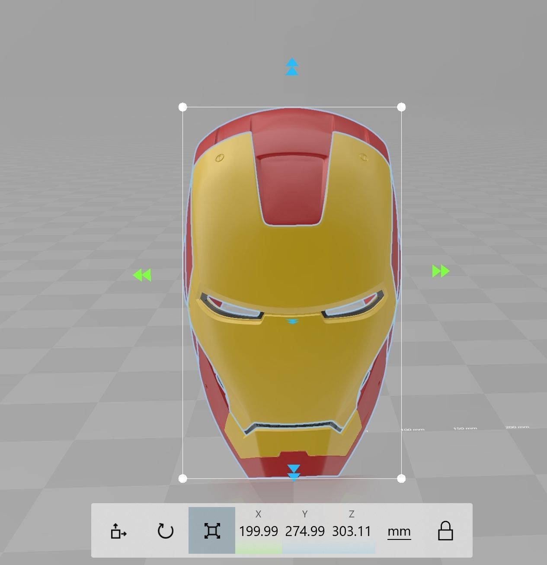Click the green left scale arrow

(142, 275)
